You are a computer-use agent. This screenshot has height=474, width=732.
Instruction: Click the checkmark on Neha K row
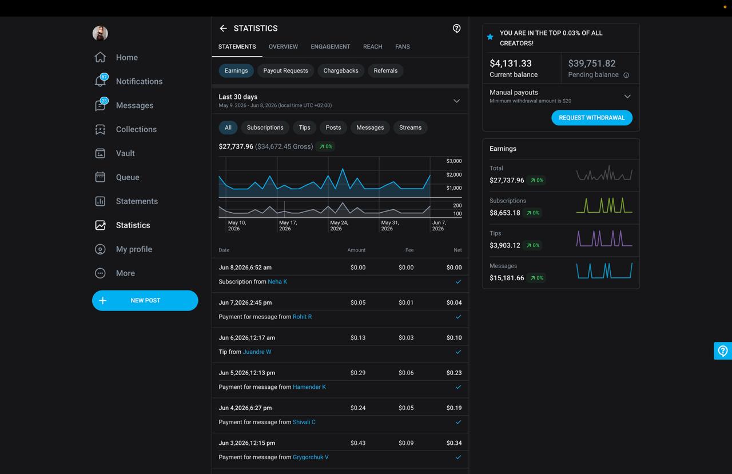pos(458,282)
